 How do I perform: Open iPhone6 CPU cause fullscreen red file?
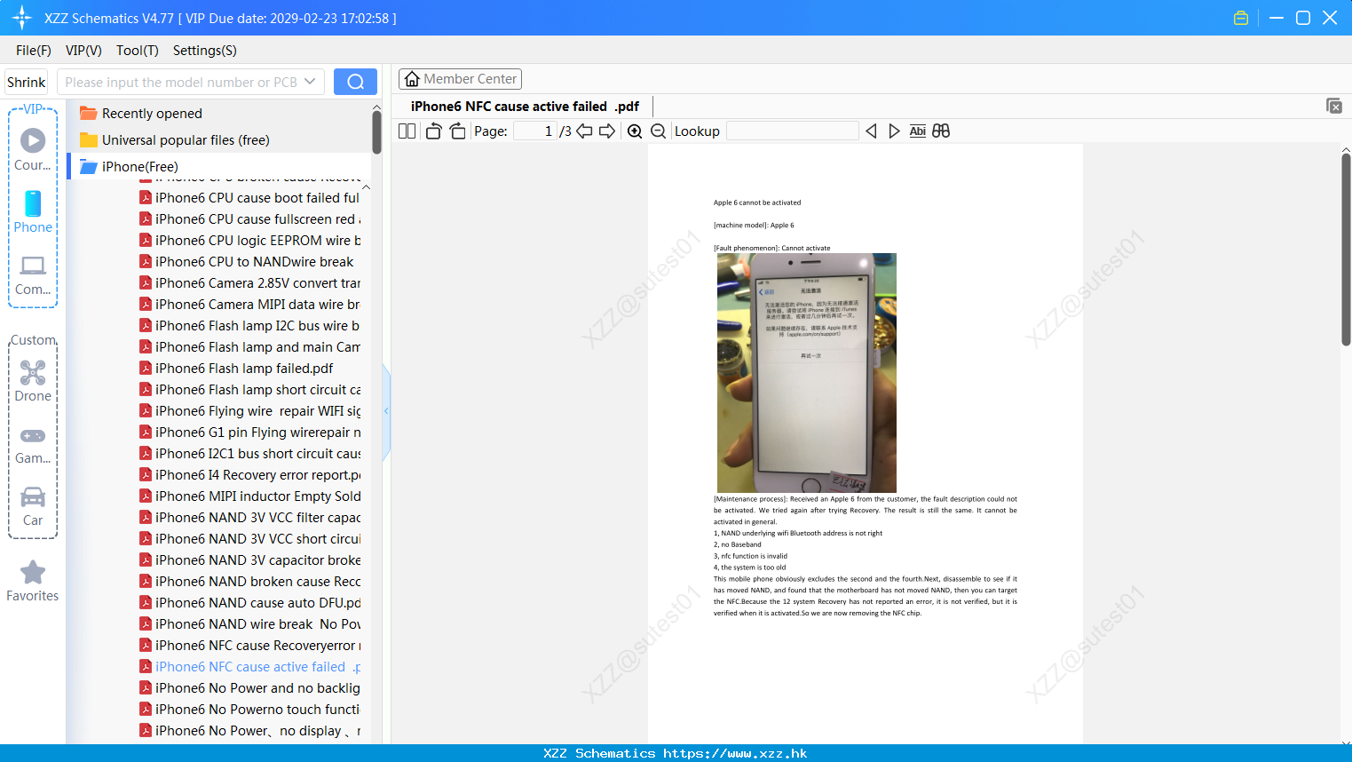point(249,219)
